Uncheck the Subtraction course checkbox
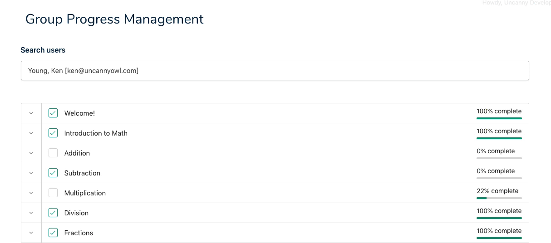The width and height of the screenshot is (551, 243). [x=53, y=173]
